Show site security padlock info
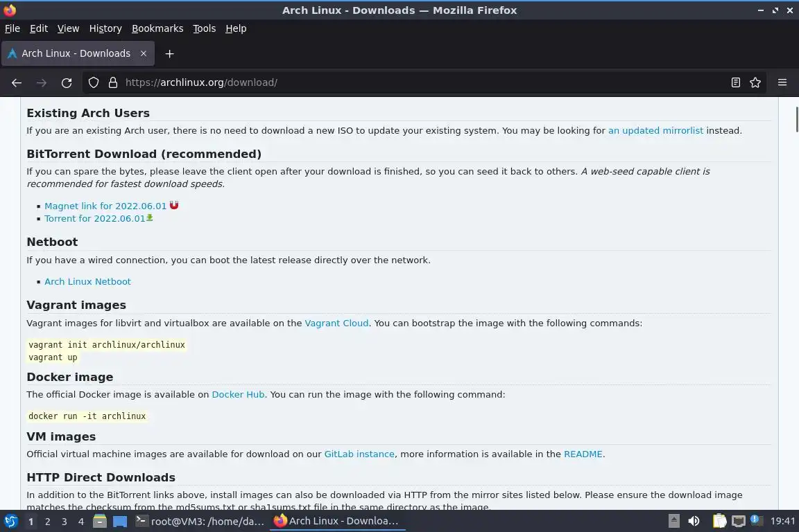Image resolution: width=799 pixels, height=532 pixels. point(113,82)
